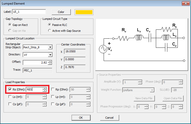Click the Rs (Ohm) input field
Image resolution: width=191 pixels, height=124 pixels.
(34, 89)
